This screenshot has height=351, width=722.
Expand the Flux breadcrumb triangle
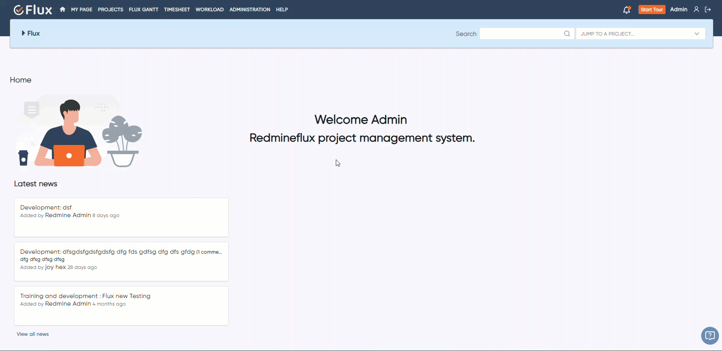(x=23, y=33)
